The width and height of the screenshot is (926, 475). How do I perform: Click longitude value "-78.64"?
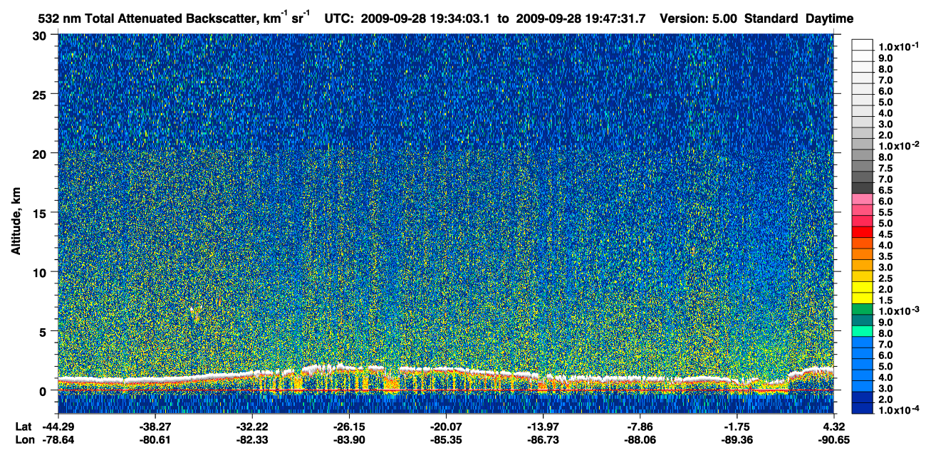pos(58,440)
